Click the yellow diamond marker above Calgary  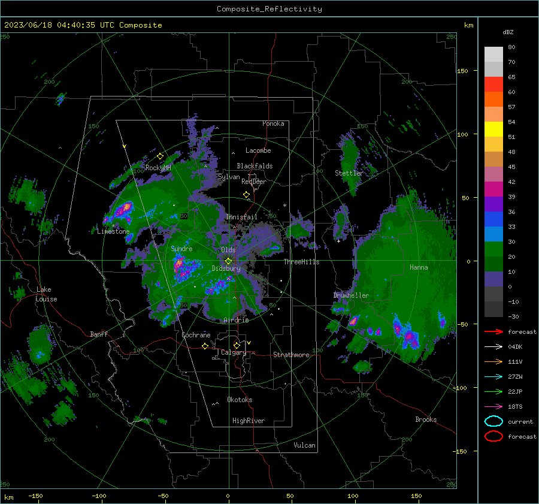pyautogui.click(x=237, y=345)
